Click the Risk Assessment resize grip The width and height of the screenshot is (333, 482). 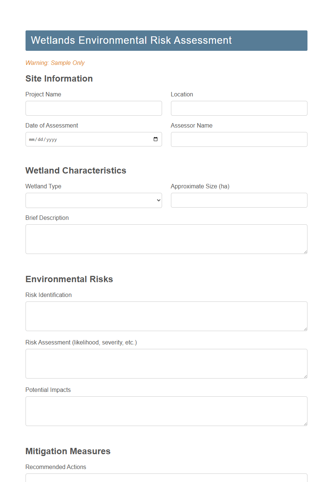[306, 377]
